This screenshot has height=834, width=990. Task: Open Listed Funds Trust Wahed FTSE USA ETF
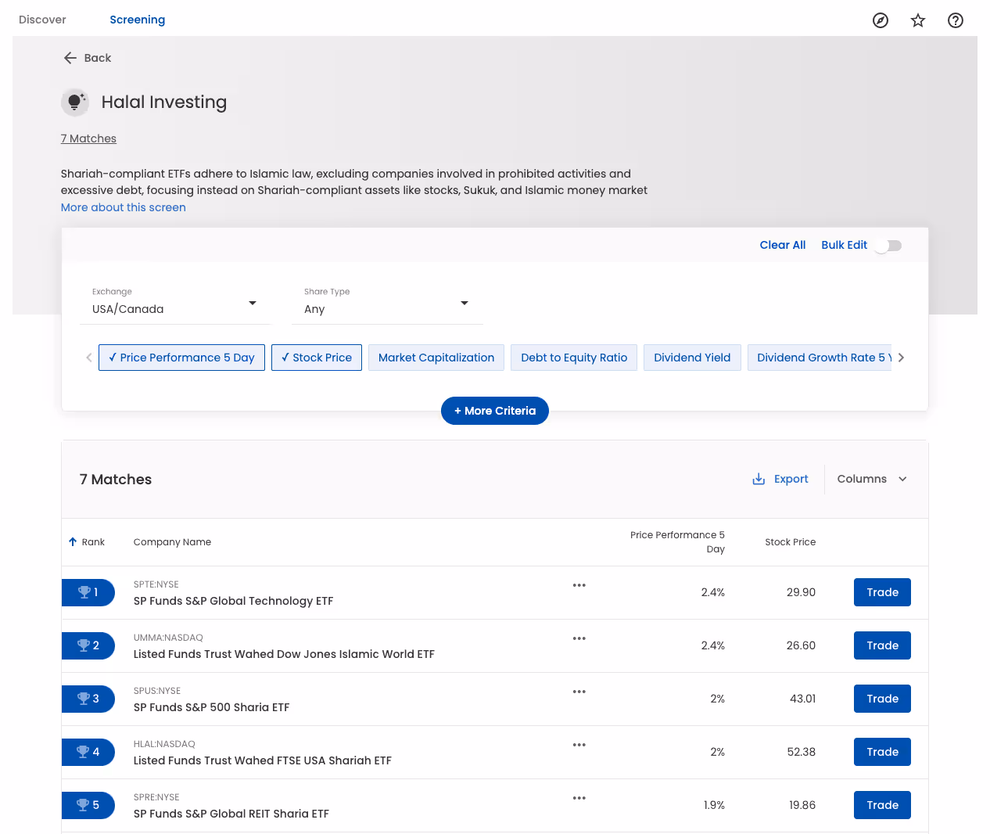pyautogui.click(x=262, y=760)
